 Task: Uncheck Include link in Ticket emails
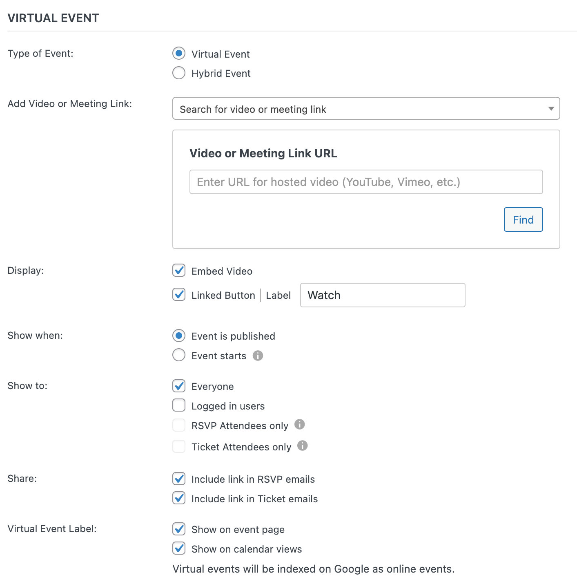tap(179, 498)
